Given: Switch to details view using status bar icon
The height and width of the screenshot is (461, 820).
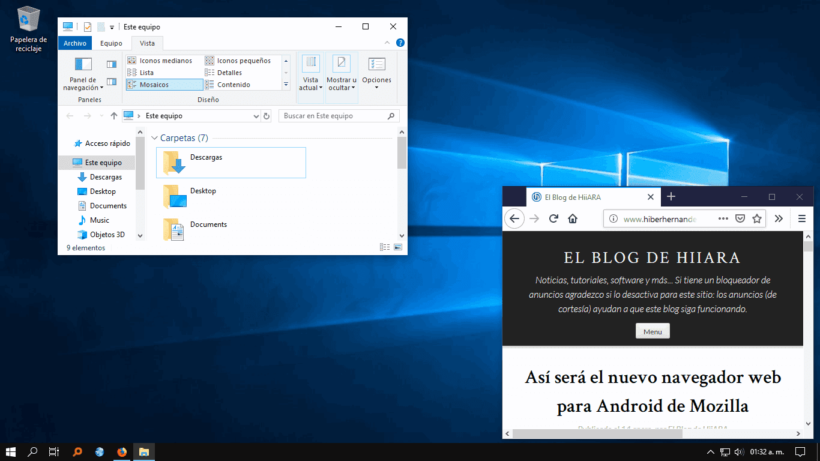Looking at the screenshot, I should [385, 247].
